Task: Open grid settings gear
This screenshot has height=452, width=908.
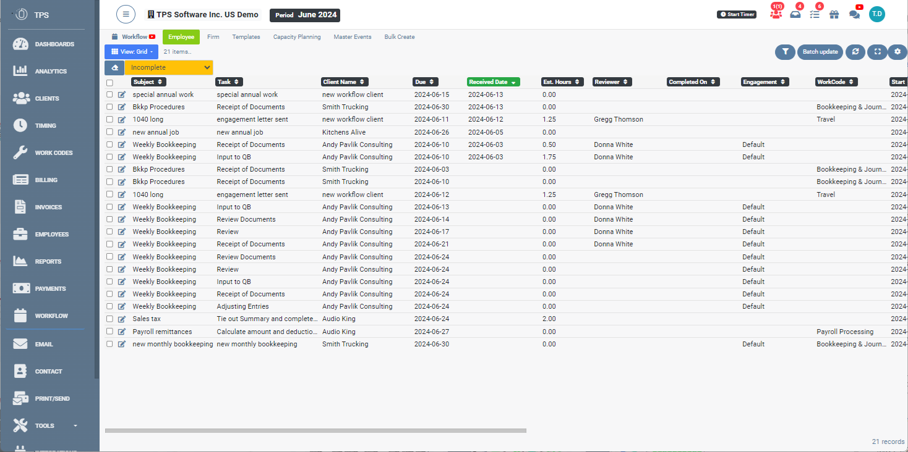Action: click(x=897, y=52)
